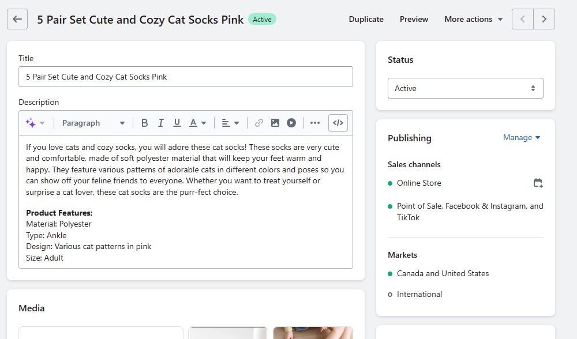577x339 pixels.
Task: Open the AI magic text generator
Action: [x=35, y=123]
